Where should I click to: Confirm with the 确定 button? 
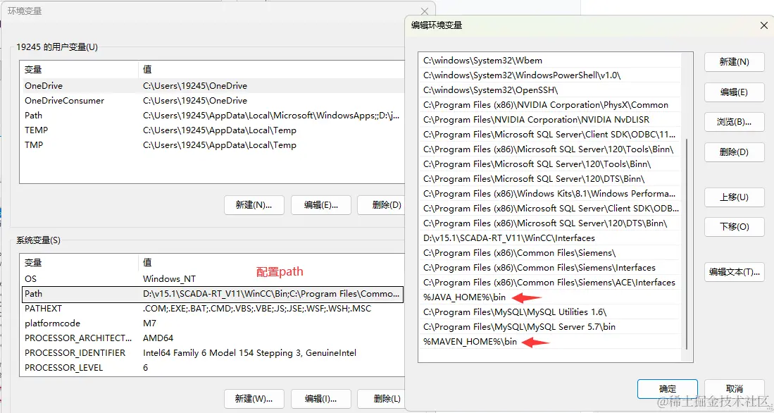[x=668, y=389]
